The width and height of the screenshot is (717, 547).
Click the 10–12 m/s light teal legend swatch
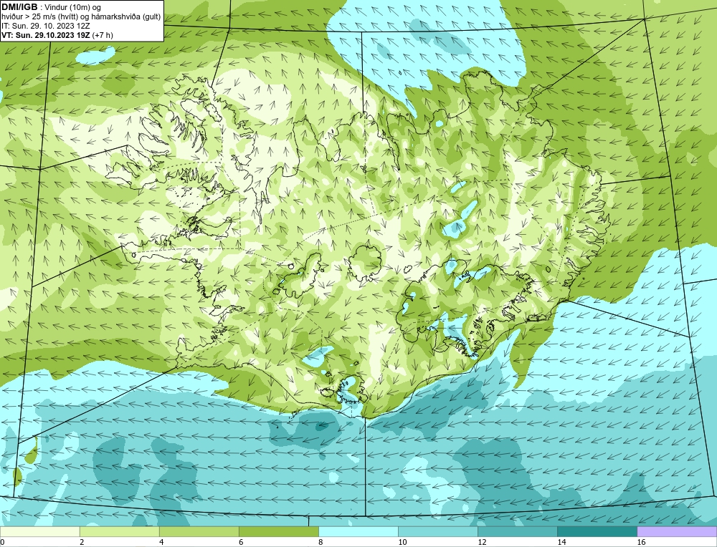437,531
